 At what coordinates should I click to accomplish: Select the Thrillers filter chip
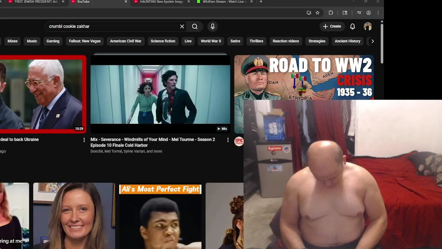coord(256,41)
